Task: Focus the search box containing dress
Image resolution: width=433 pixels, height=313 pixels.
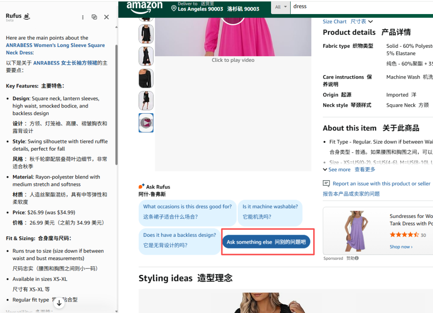Action: 362,7
